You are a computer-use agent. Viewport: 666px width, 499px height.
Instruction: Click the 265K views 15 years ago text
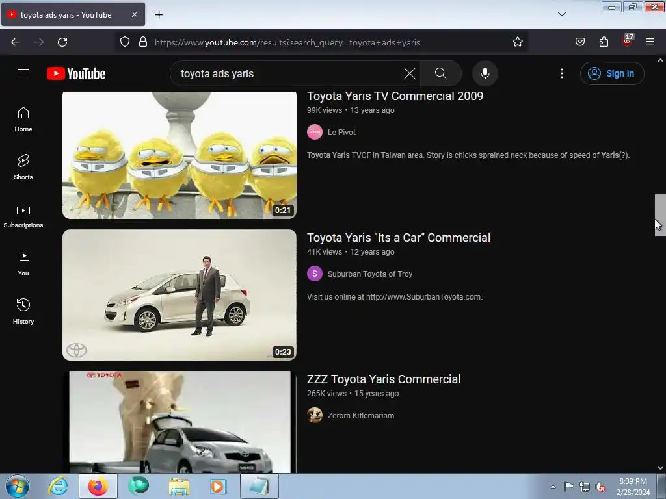pos(353,394)
